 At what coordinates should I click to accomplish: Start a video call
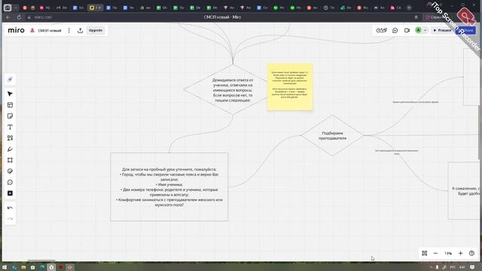(x=407, y=30)
